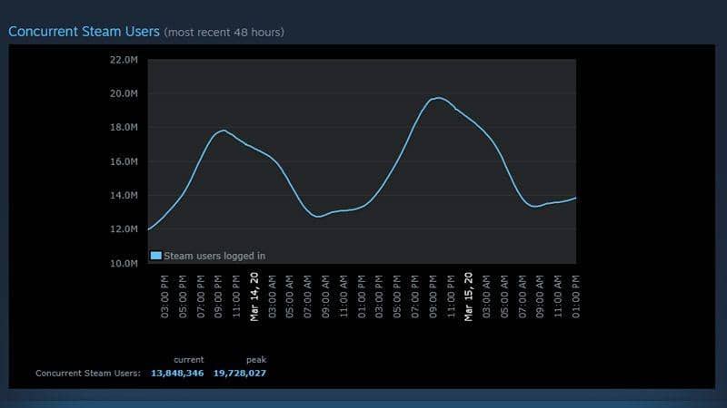Click the 14.0M y-axis label
The width and height of the screenshot is (727, 408).
[124, 195]
